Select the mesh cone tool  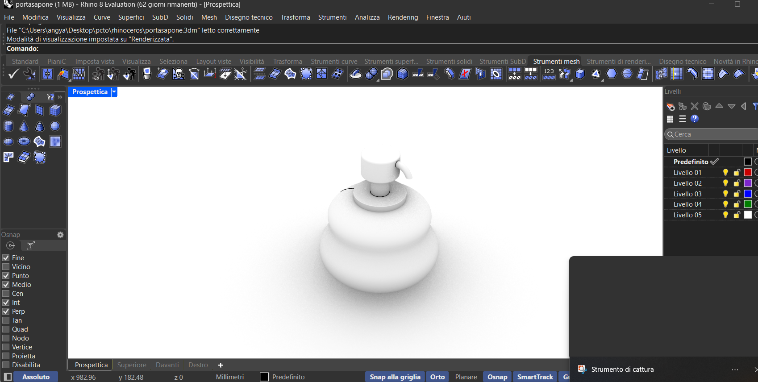[24, 126]
